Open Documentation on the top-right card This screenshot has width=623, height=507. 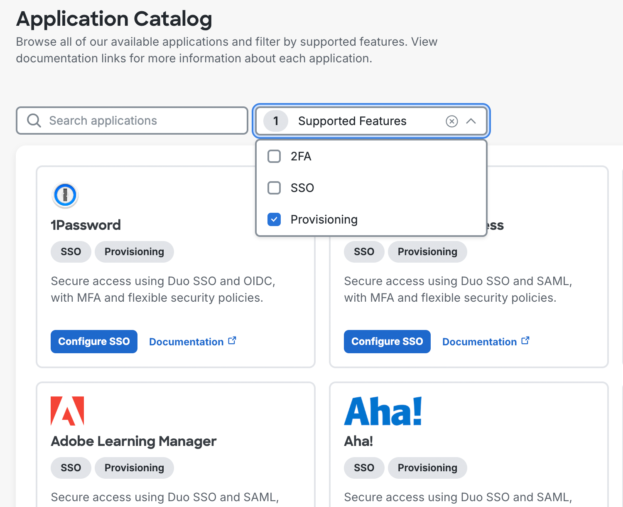click(479, 341)
